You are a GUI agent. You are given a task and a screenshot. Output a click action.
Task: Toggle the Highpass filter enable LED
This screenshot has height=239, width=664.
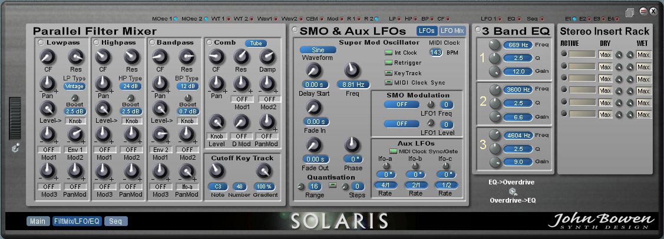pos(96,43)
